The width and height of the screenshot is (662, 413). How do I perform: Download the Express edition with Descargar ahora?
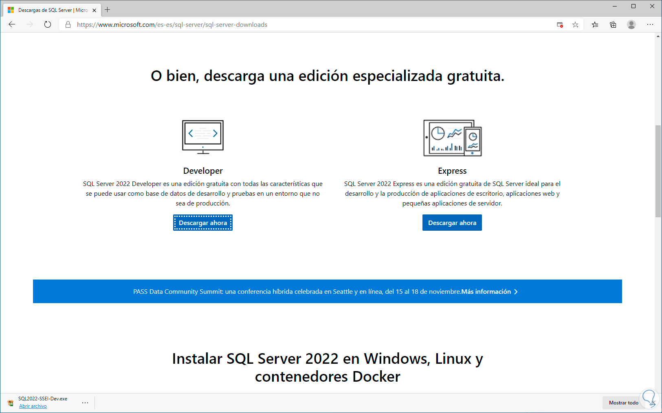click(x=452, y=223)
